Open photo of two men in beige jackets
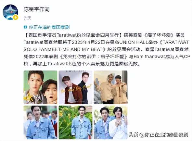The height and width of the screenshot is (141, 192). [x=110, y=87]
